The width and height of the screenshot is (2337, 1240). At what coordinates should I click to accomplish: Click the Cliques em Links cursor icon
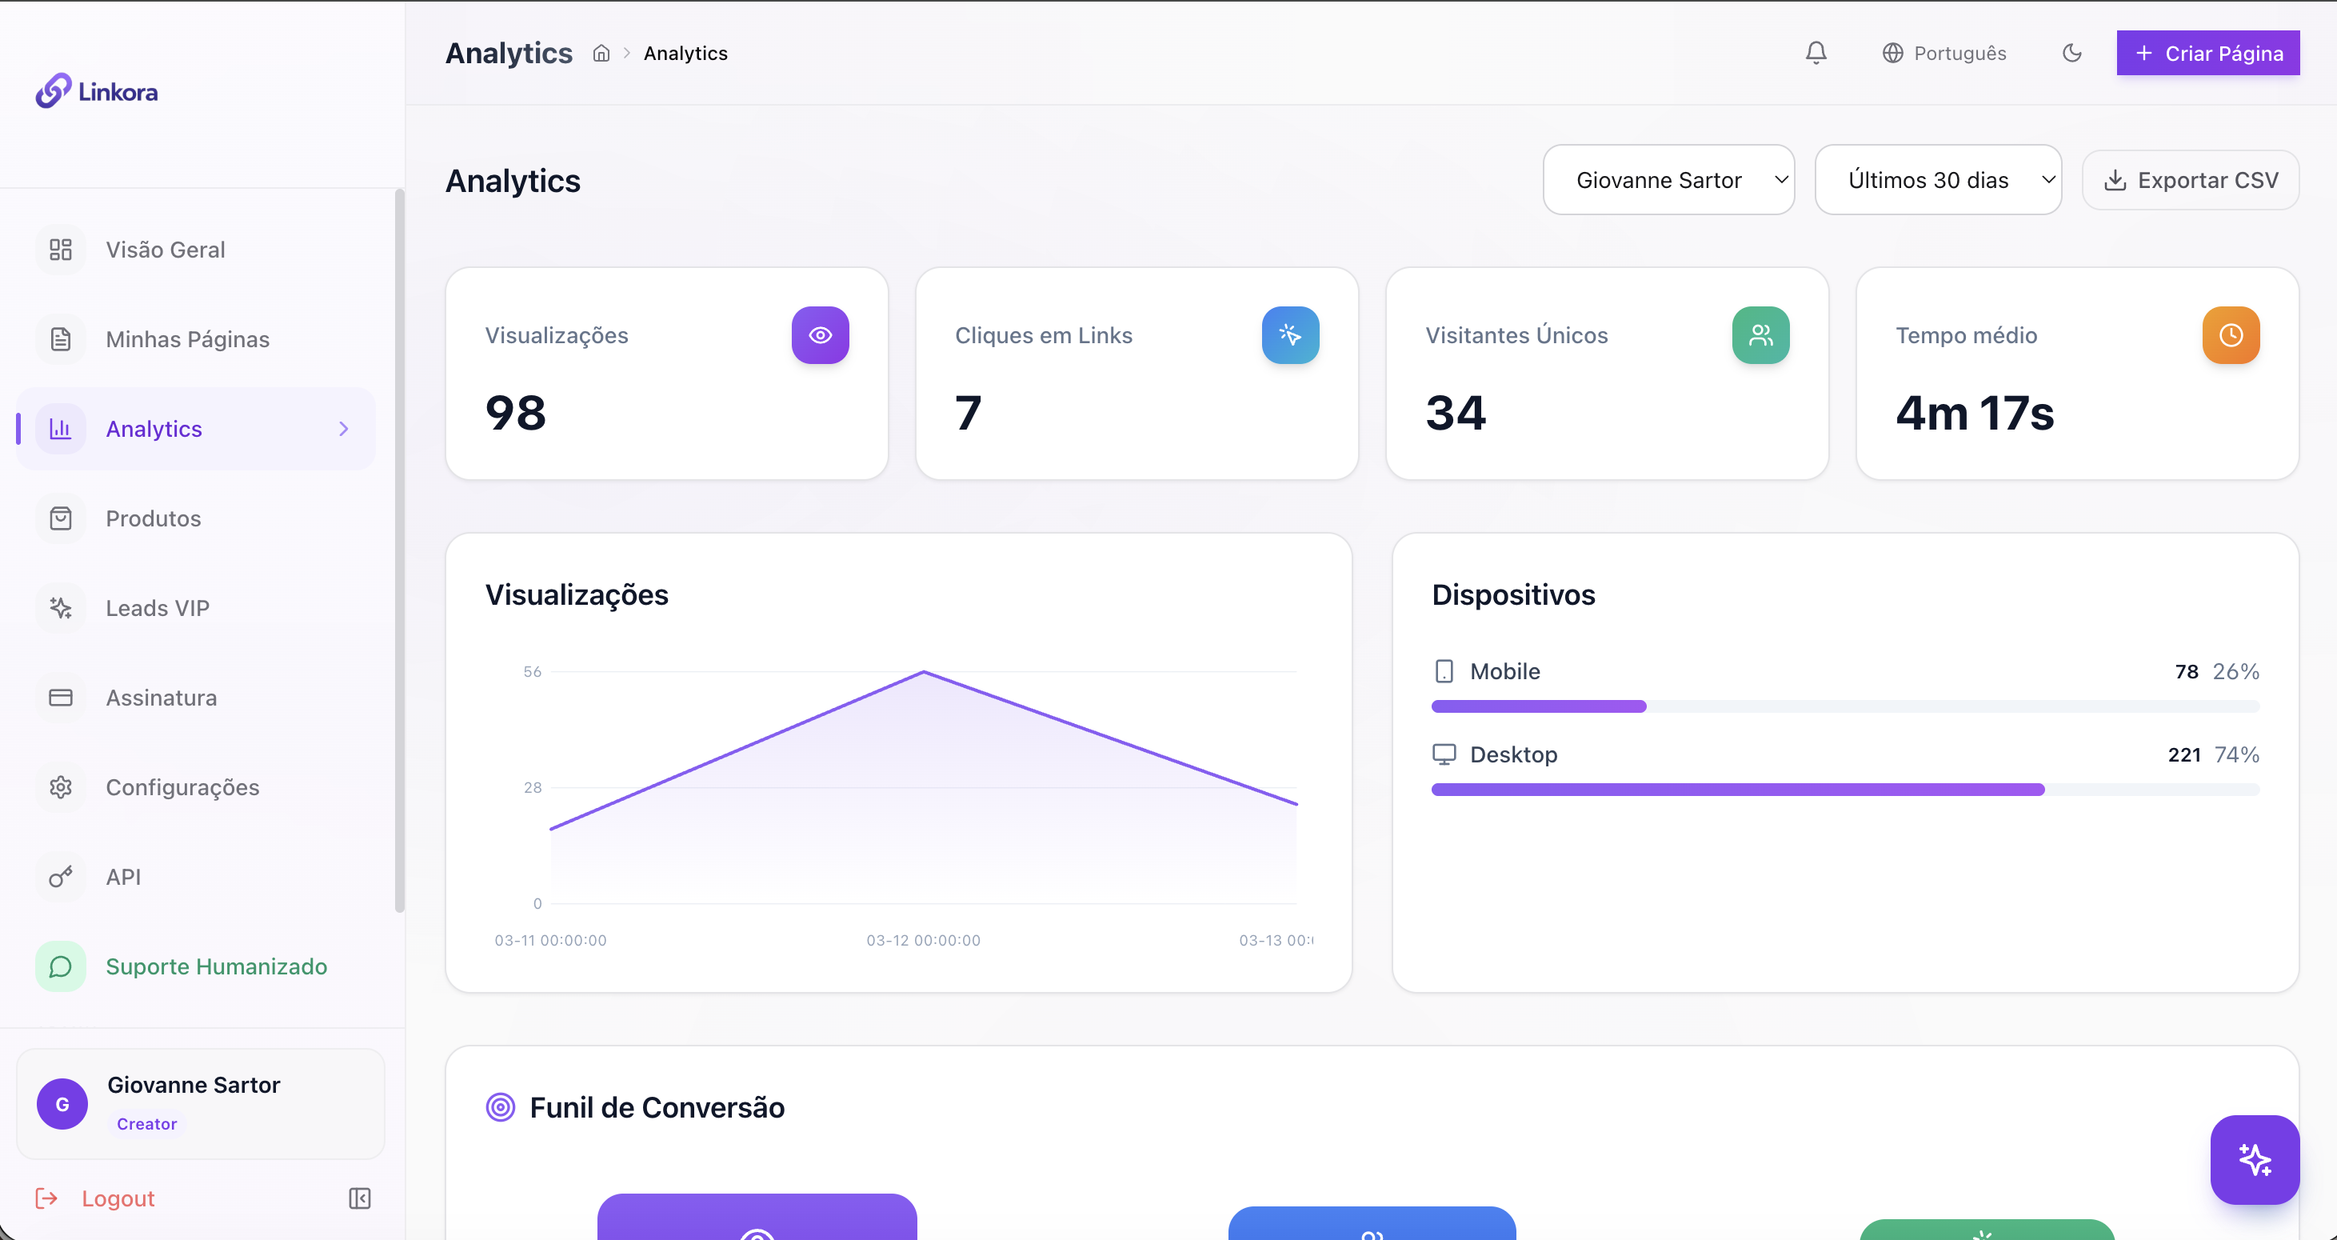pyautogui.click(x=1290, y=335)
